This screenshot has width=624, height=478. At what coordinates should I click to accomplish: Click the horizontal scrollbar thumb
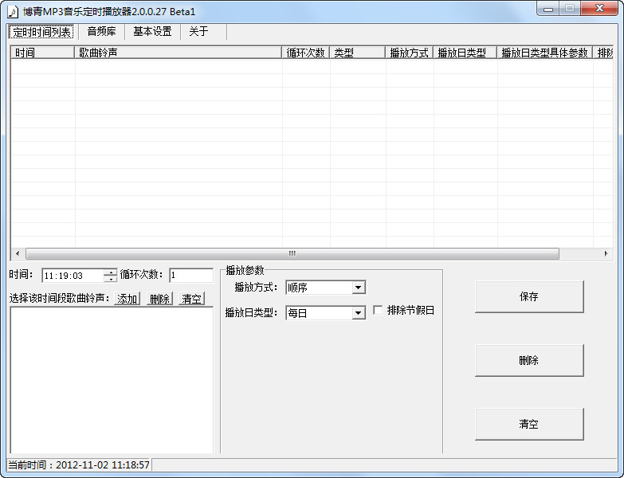point(292,253)
